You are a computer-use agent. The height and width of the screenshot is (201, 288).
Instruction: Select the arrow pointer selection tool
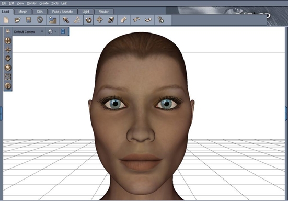65,20
